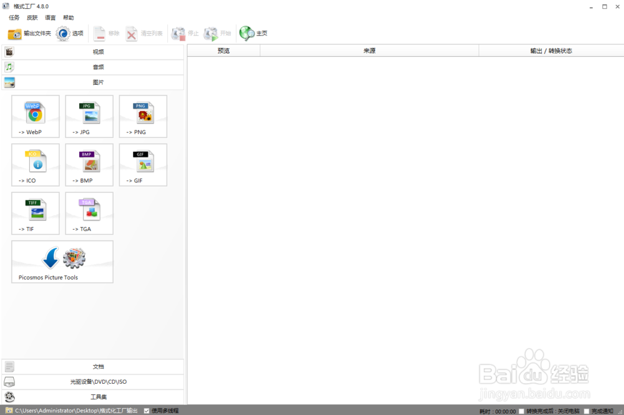Image resolution: width=624 pixels, height=415 pixels.
Task: Click the 输出 / 转换状态 column header
Action: coord(551,51)
